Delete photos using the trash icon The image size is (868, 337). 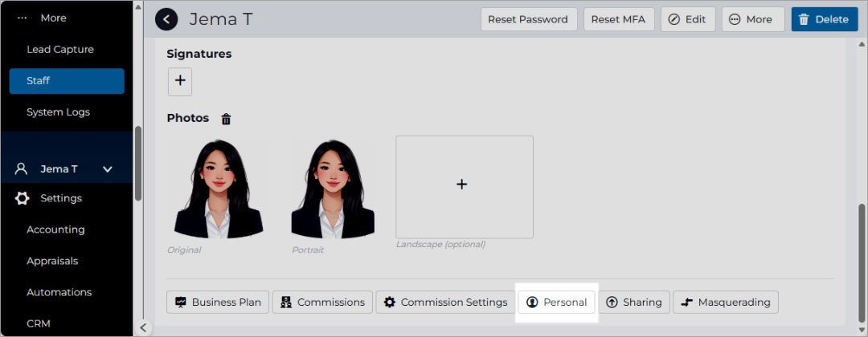pos(227,119)
